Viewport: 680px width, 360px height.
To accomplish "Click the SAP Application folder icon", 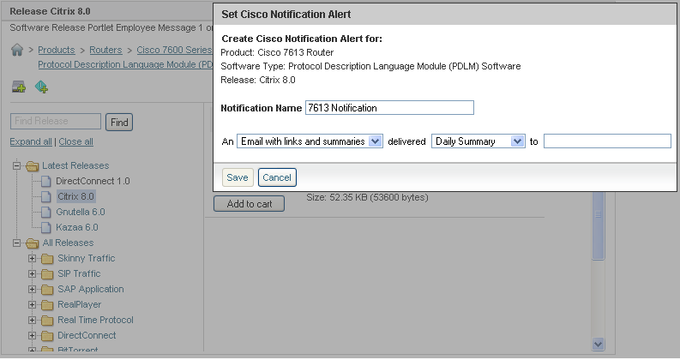I will click(47, 290).
